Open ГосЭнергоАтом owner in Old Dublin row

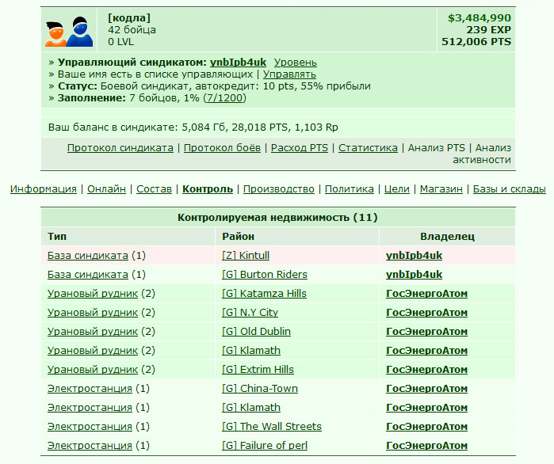click(427, 332)
